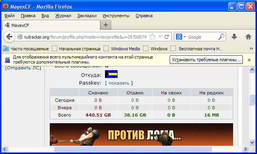Bookmark this page with the star icon
Image resolution: width=257 pixels, height=154 pixels.
click(x=152, y=37)
